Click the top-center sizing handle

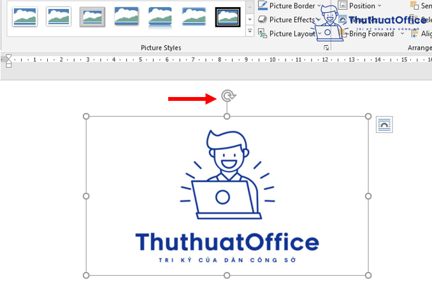click(227, 116)
